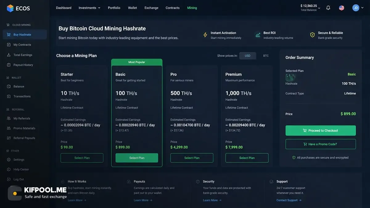Open the Exchange nav item
The image size is (370, 208).
tap(151, 8)
